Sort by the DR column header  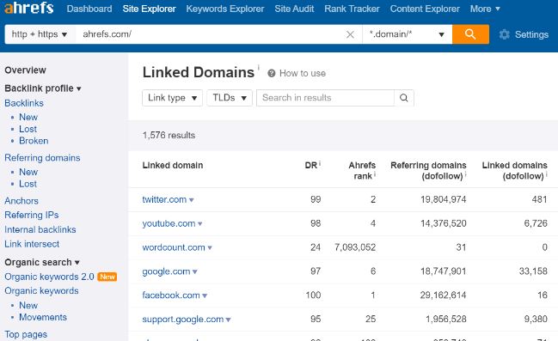[311, 165]
